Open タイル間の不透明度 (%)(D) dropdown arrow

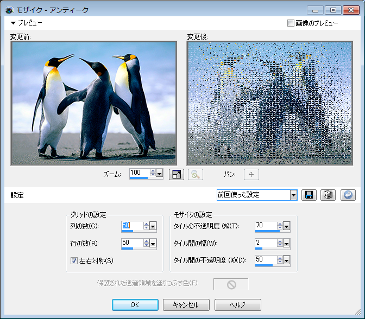tap(287, 260)
